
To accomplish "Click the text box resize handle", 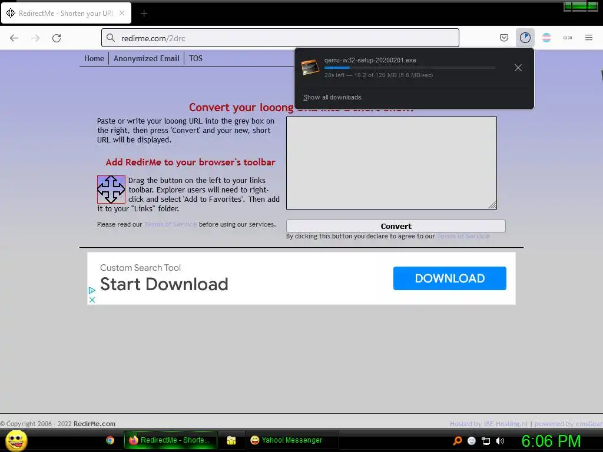I will click(x=493, y=205).
